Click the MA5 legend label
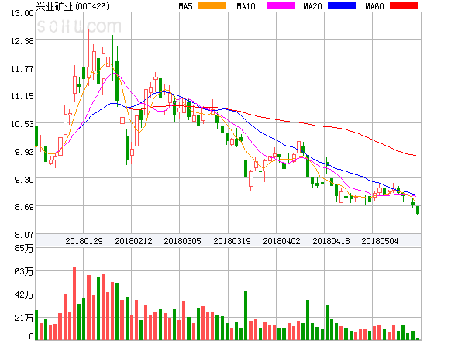This screenshot has width=465, height=341. click(185, 6)
